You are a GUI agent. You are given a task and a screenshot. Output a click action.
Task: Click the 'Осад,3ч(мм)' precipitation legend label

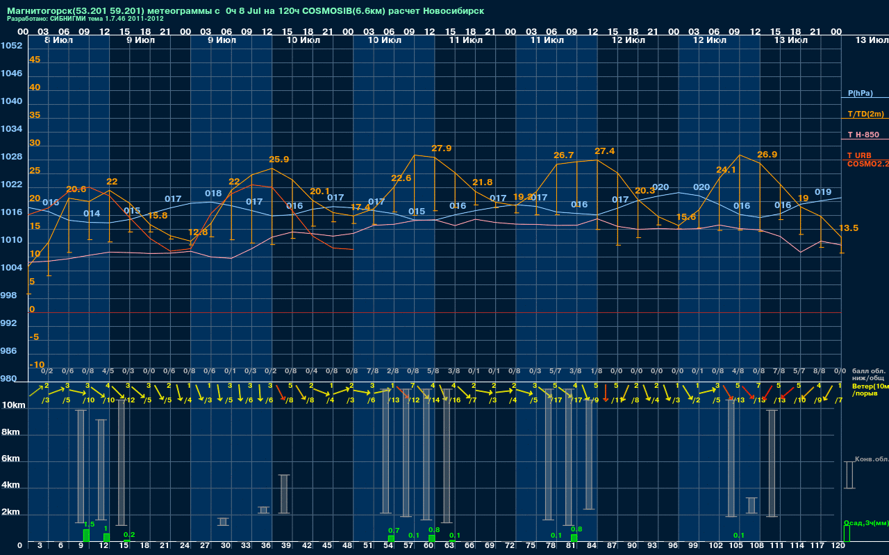tap(865, 522)
